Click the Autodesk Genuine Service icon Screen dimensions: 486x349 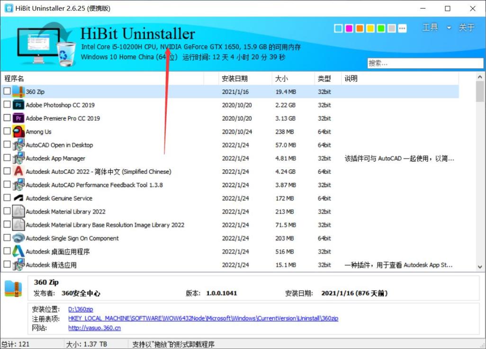18,198
